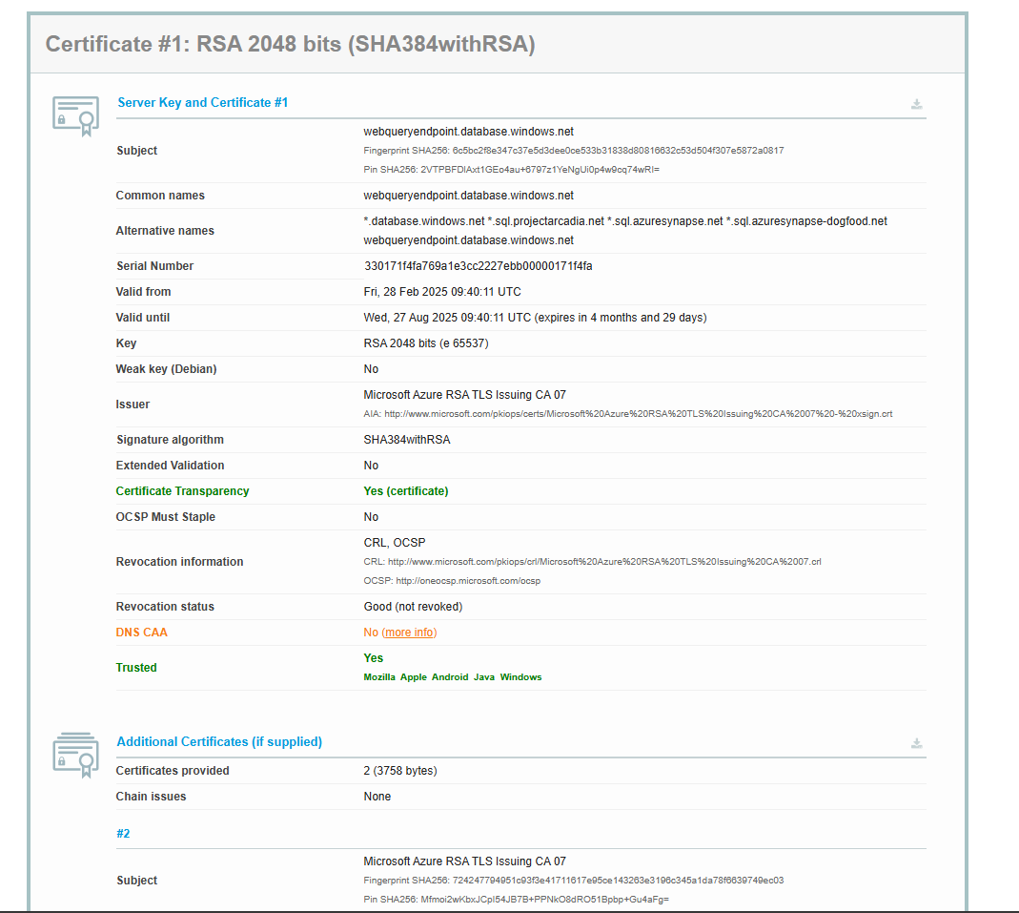Click the Server Key certificate icon

tap(76, 115)
